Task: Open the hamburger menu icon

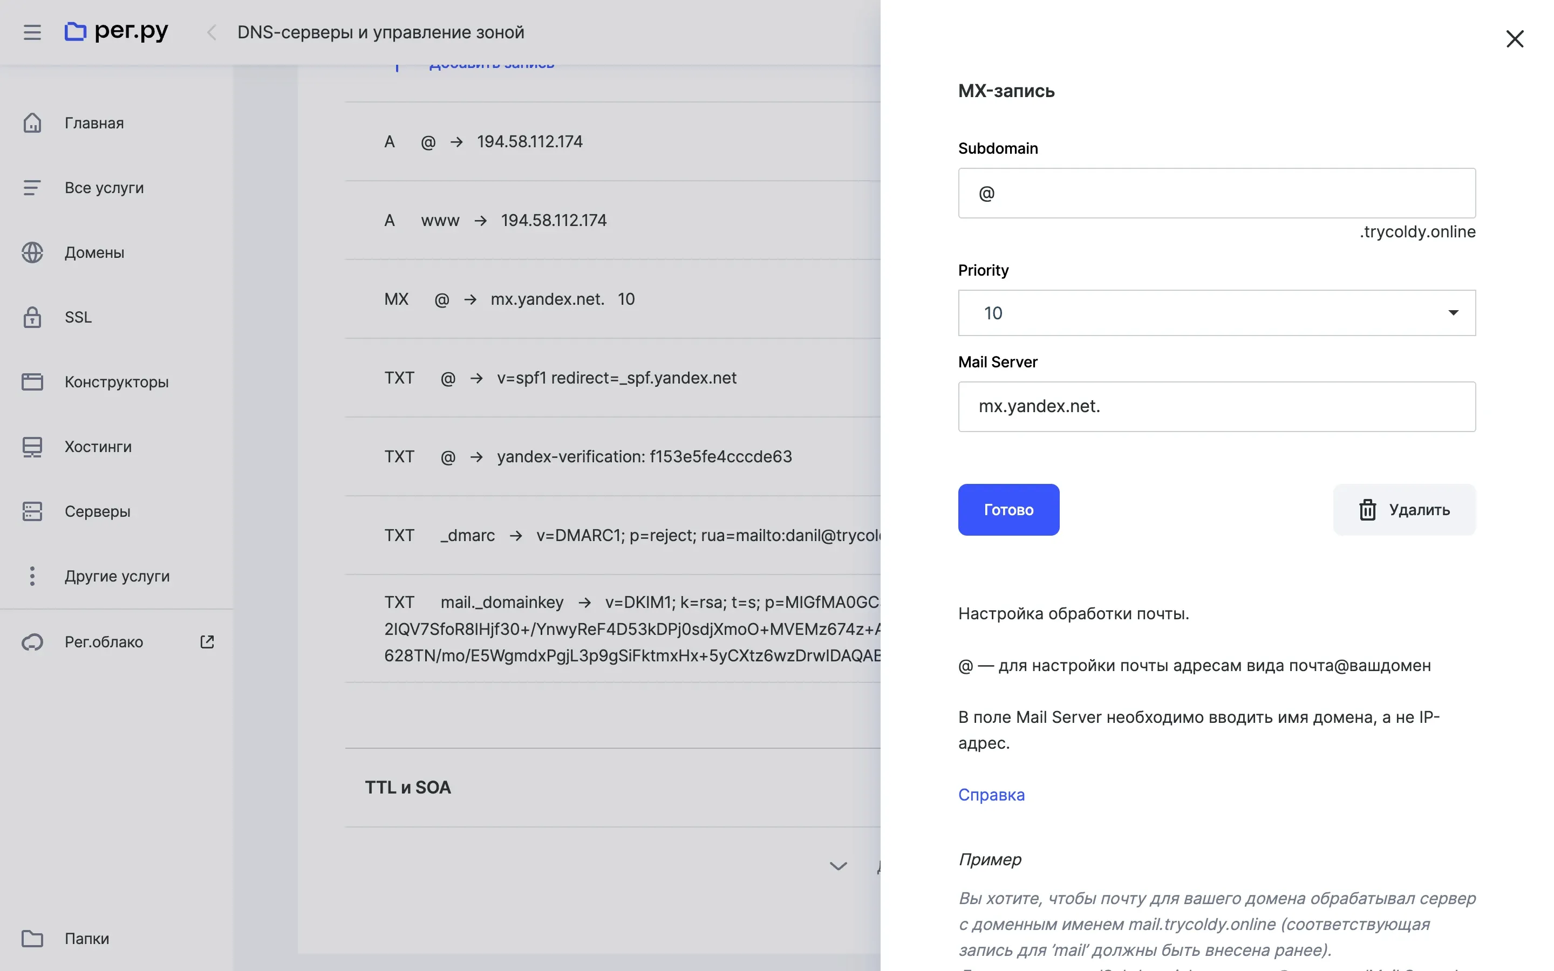Action: coord(32,32)
